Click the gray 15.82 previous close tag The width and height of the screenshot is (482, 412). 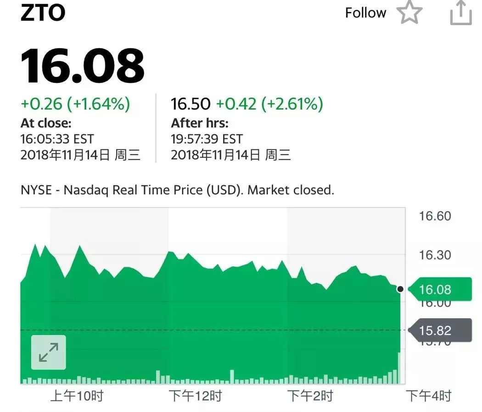click(439, 330)
